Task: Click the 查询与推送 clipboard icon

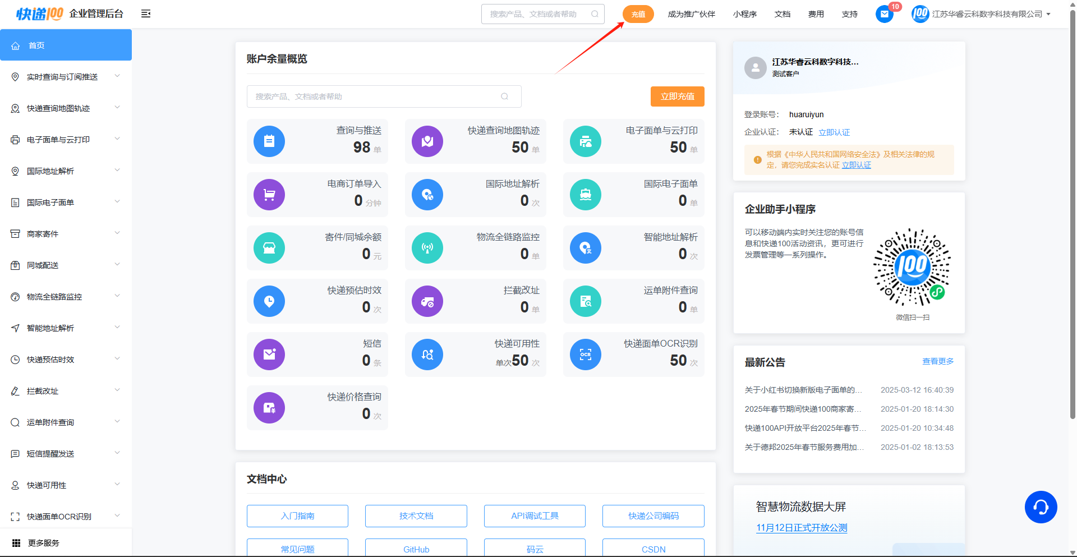Action: 269,141
